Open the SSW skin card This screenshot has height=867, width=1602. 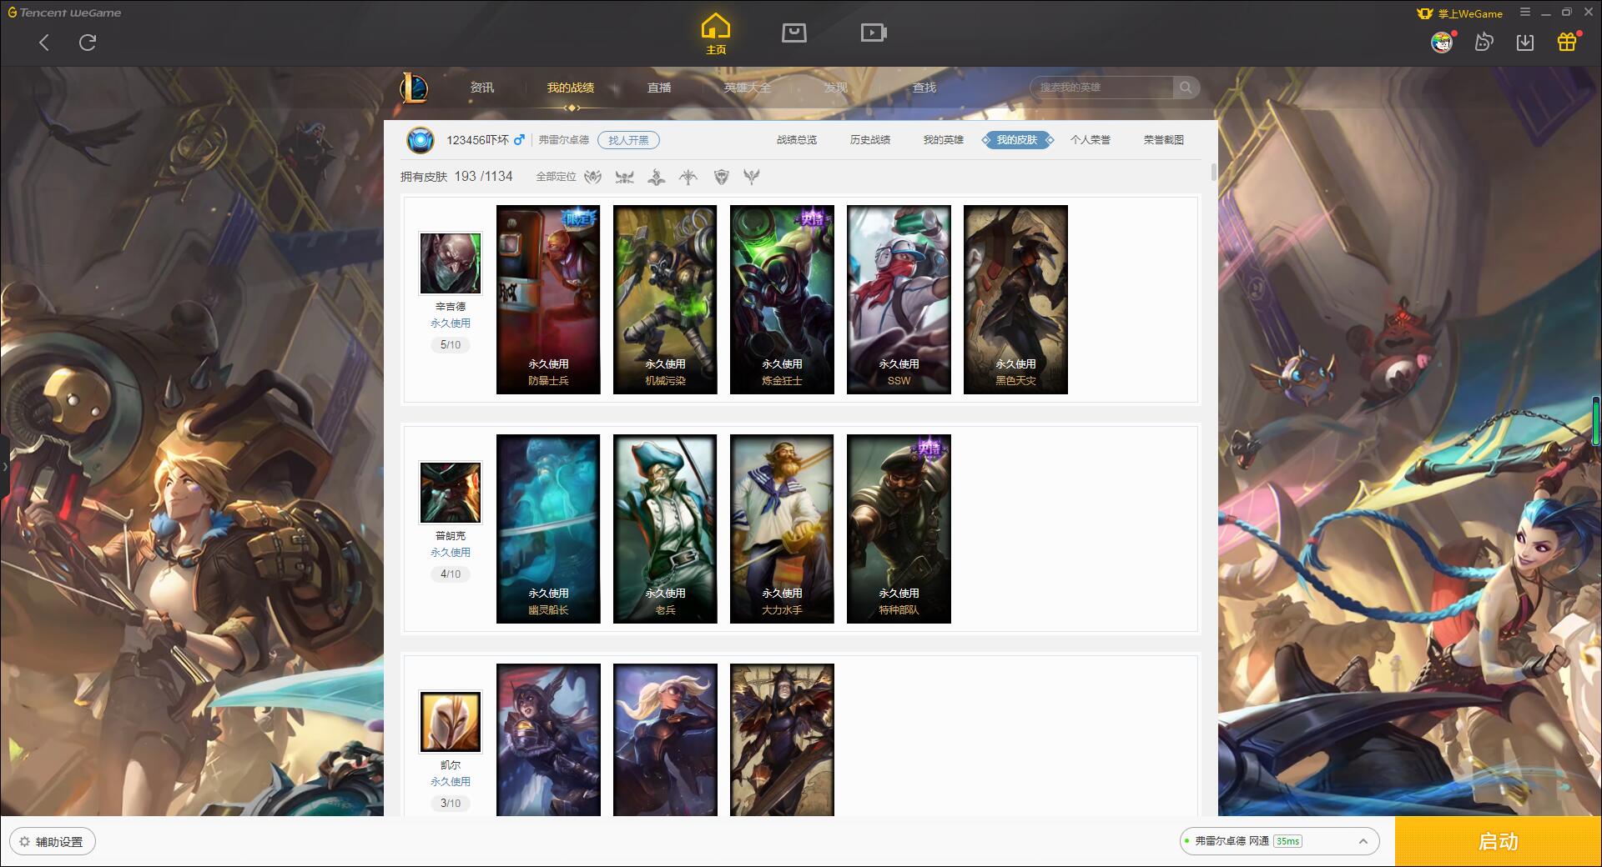pyautogui.click(x=899, y=299)
